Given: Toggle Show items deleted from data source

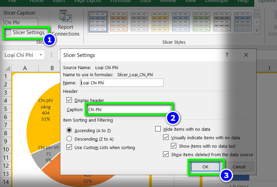Looking at the screenshot, I should [x=166, y=154].
